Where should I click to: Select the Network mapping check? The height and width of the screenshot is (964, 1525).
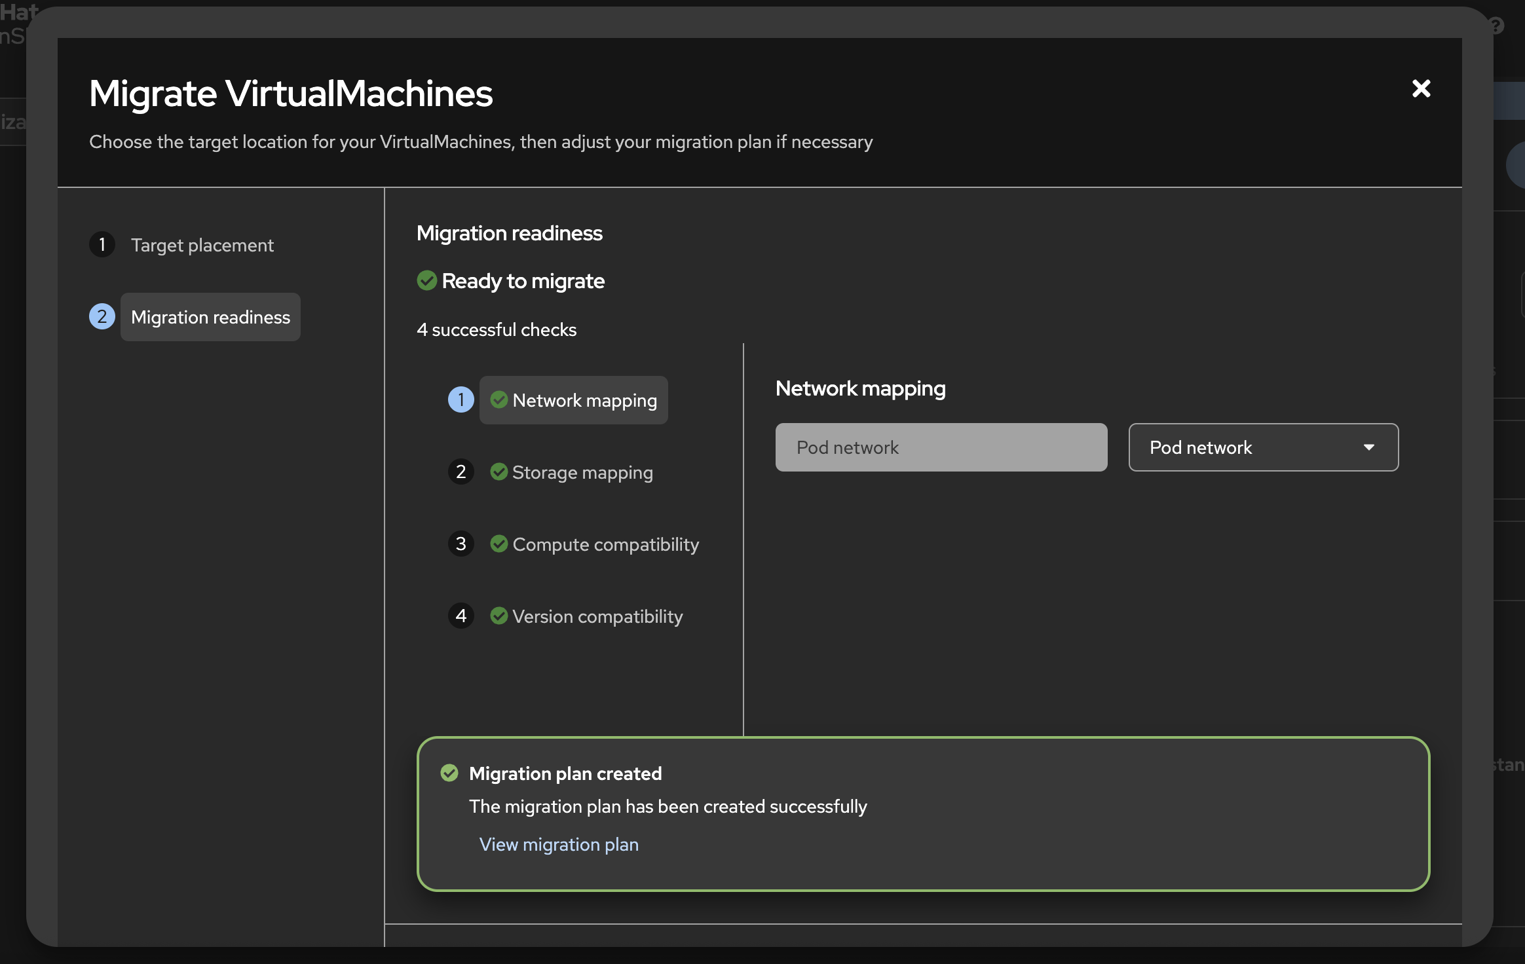tap(584, 400)
